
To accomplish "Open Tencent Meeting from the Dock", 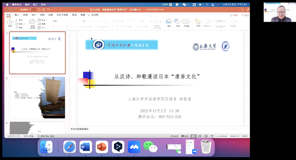I will [134, 147].
